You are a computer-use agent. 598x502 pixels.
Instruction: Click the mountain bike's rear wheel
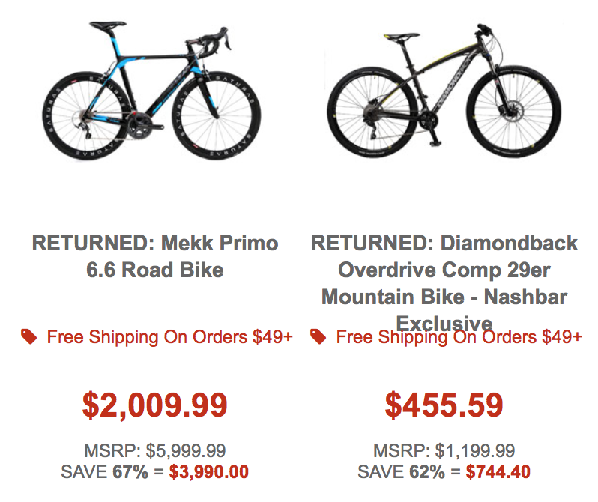(x=372, y=112)
